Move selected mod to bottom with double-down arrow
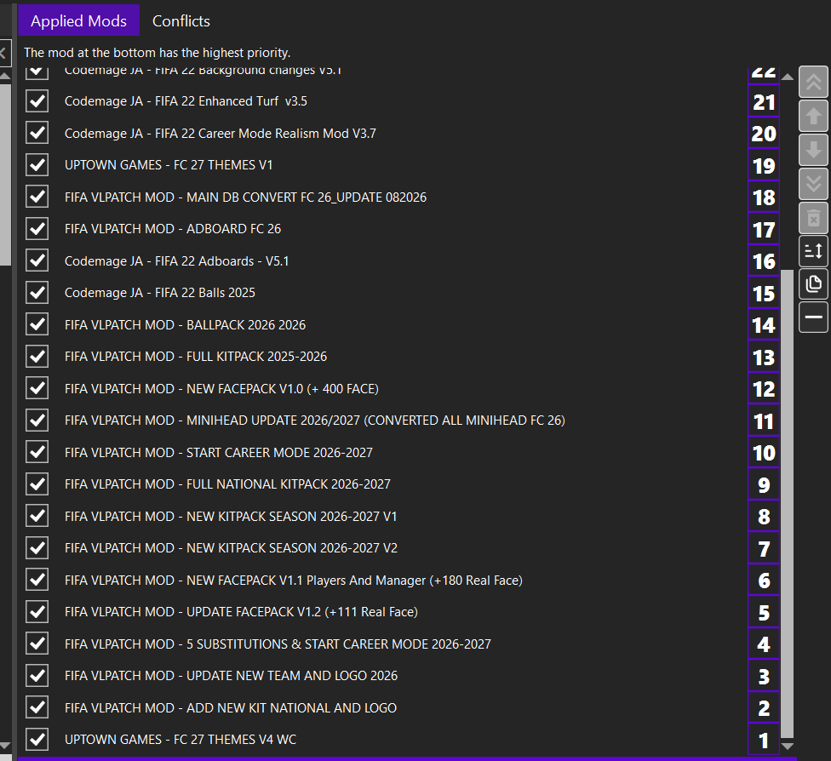 (813, 183)
